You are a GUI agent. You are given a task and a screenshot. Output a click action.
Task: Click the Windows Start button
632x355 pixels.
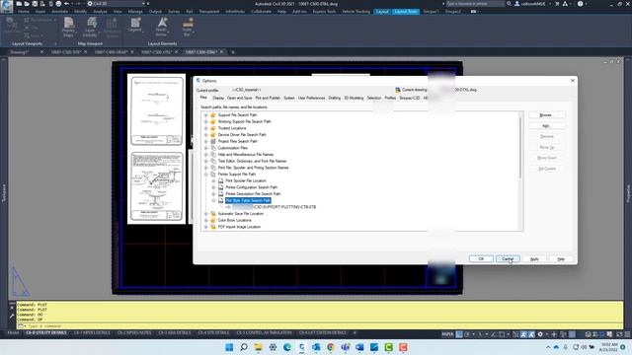pyautogui.click(x=229, y=347)
